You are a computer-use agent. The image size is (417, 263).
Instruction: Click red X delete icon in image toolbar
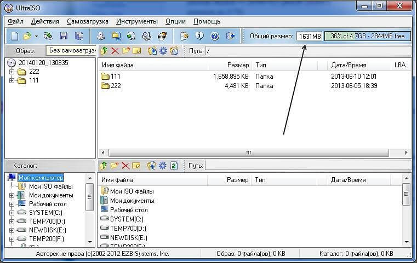115,50
